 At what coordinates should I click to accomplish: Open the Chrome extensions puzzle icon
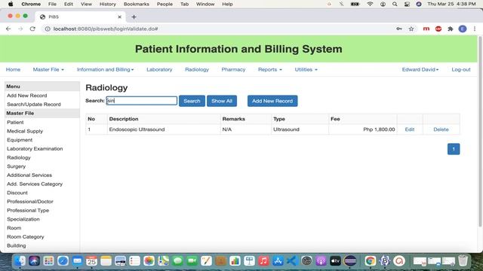click(451, 29)
